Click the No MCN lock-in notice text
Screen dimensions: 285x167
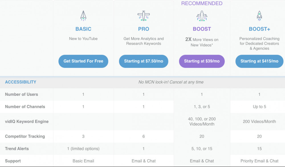pos(171,82)
